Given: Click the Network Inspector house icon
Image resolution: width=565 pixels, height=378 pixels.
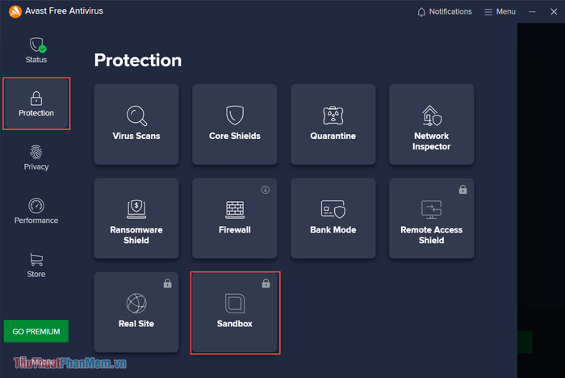Looking at the screenshot, I should (x=431, y=115).
